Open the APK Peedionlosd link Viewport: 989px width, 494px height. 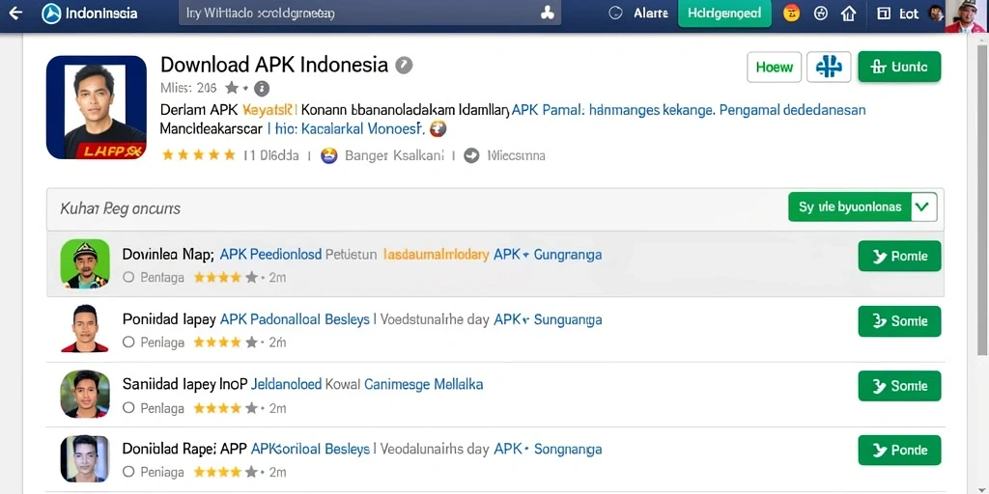pos(270,255)
